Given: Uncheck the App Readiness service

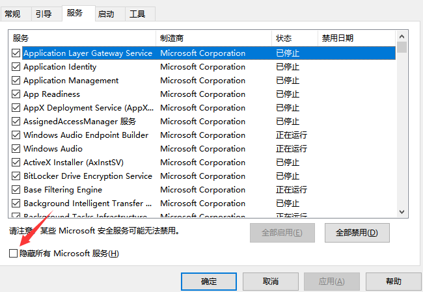Looking at the screenshot, I should click(x=16, y=94).
